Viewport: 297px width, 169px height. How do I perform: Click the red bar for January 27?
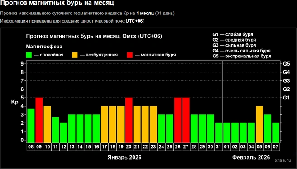186,120
